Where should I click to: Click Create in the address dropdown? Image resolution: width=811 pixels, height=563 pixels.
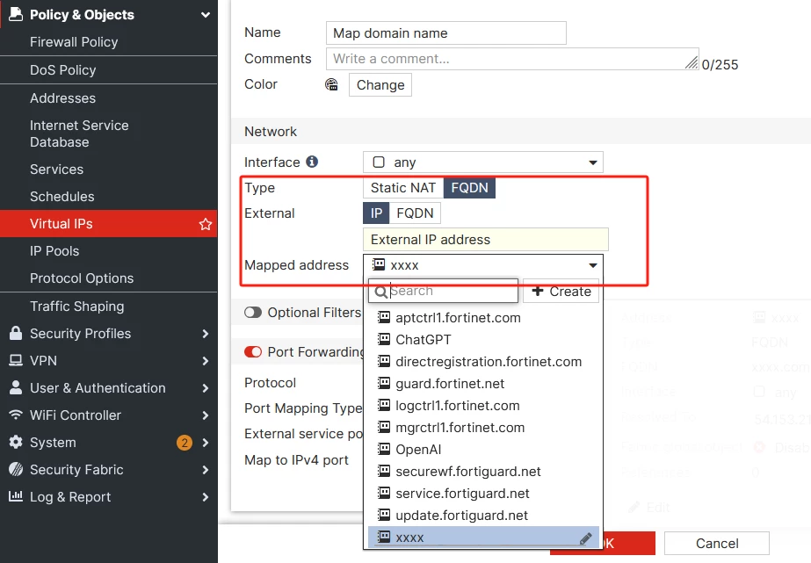[x=561, y=291]
